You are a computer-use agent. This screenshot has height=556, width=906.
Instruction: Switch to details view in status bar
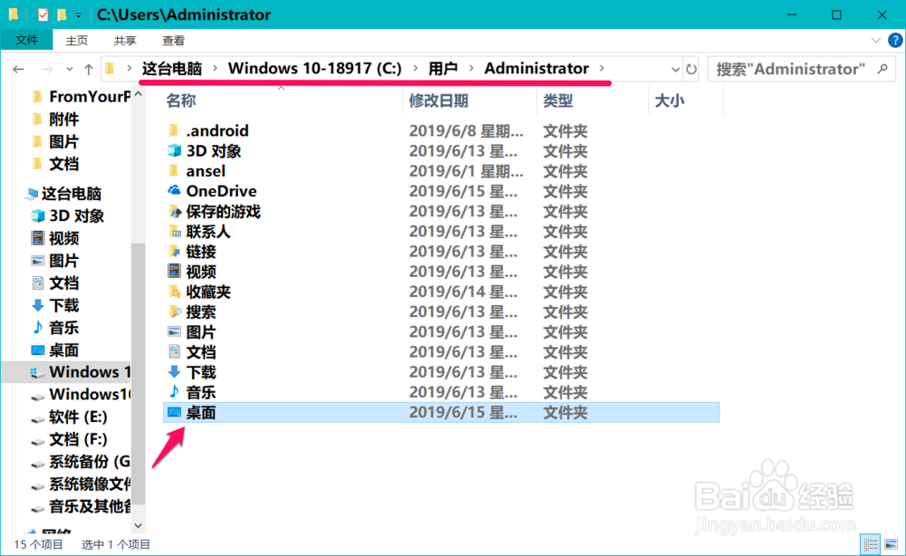[x=870, y=544]
